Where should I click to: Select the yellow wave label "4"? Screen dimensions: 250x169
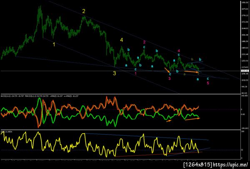122,40
